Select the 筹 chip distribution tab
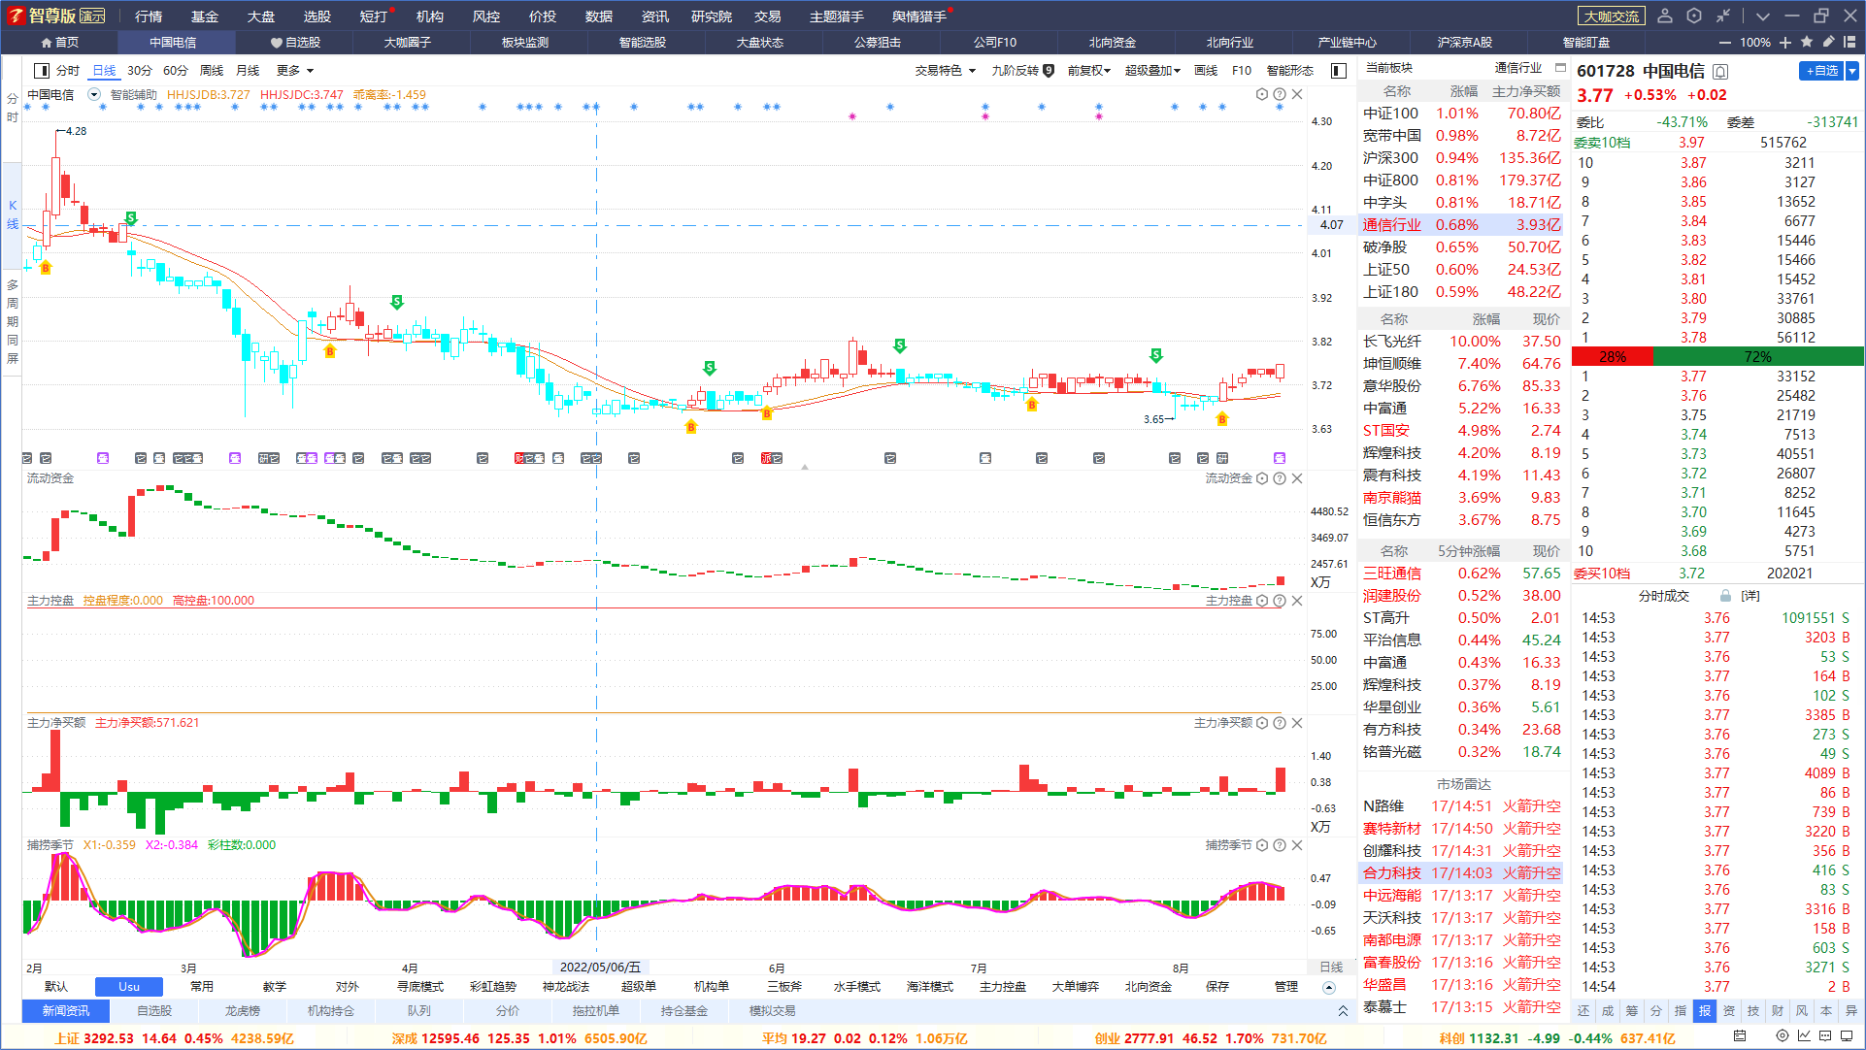This screenshot has width=1866, height=1050. tap(1632, 1011)
